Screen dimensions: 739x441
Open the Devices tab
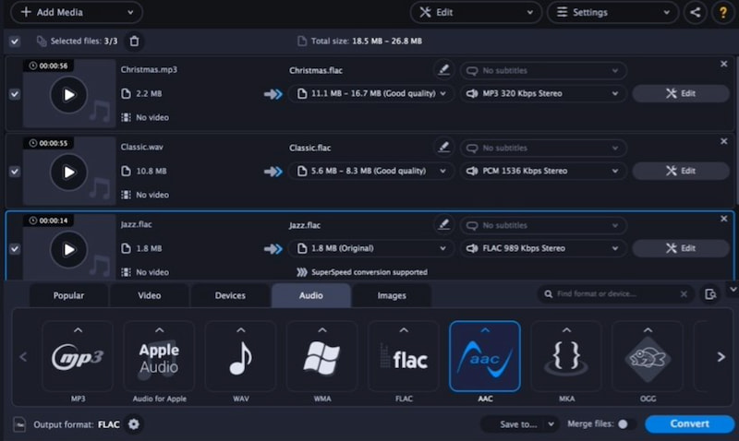[x=230, y=295]
